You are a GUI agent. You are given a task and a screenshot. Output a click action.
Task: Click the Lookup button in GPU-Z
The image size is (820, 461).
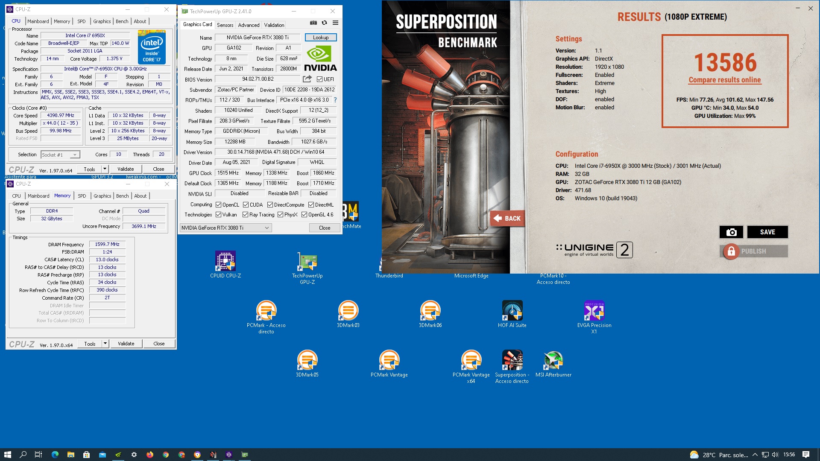click(321, 38)
